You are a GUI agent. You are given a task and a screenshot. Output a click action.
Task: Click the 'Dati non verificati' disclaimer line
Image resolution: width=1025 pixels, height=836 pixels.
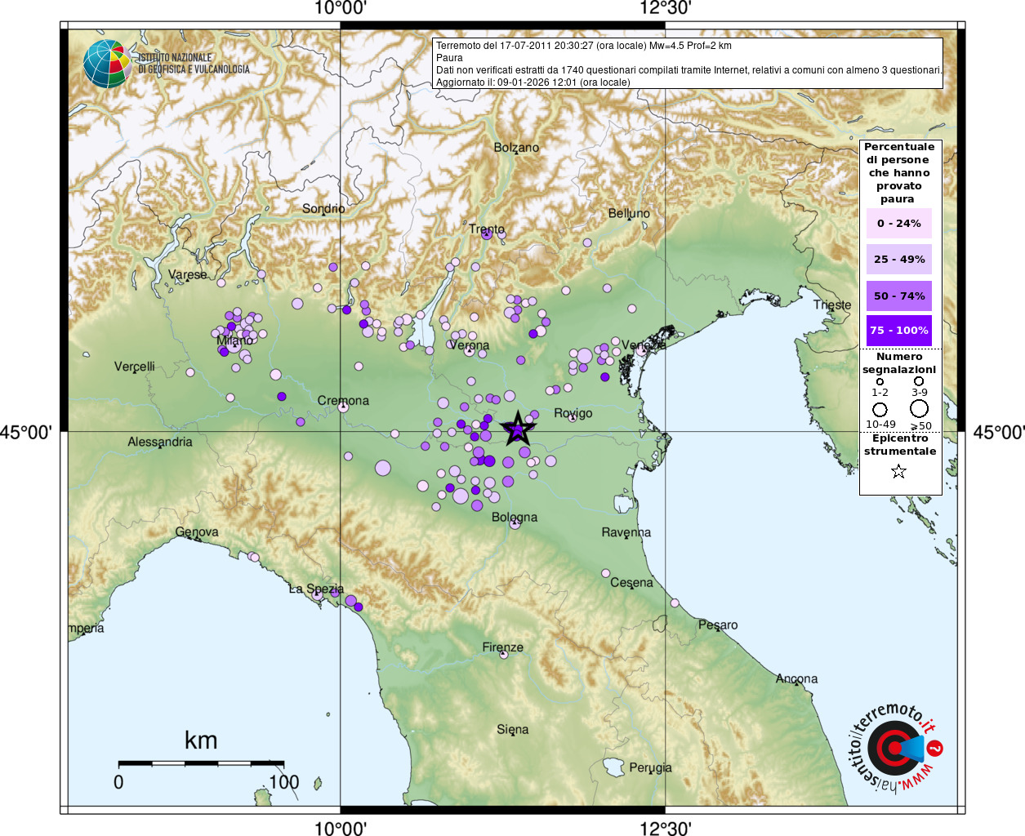(689, 70)
